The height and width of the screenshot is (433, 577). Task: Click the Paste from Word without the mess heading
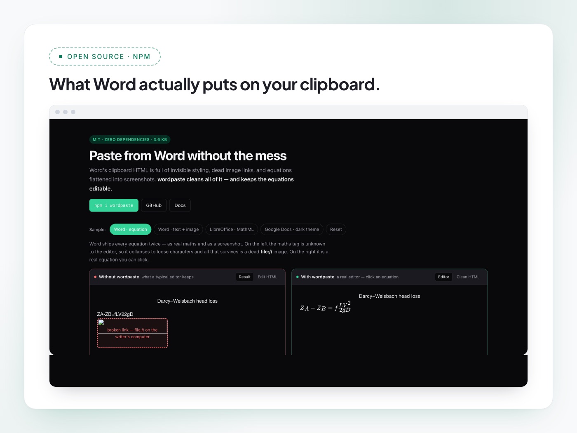click(x=188, y=156)
